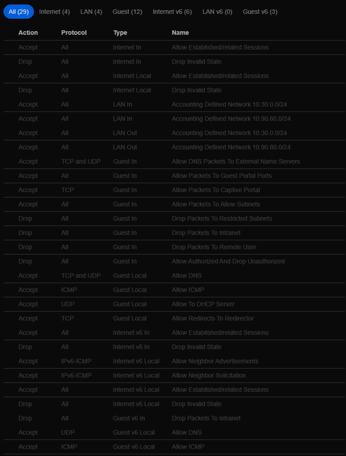Sort by the Action column header

point(28,32)
